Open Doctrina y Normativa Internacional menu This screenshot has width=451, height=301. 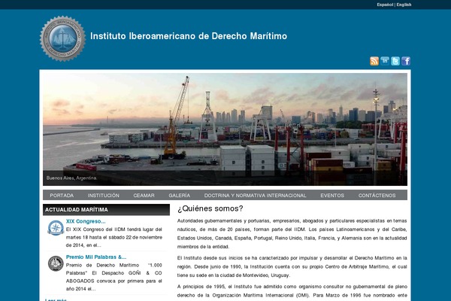(255, 196)
